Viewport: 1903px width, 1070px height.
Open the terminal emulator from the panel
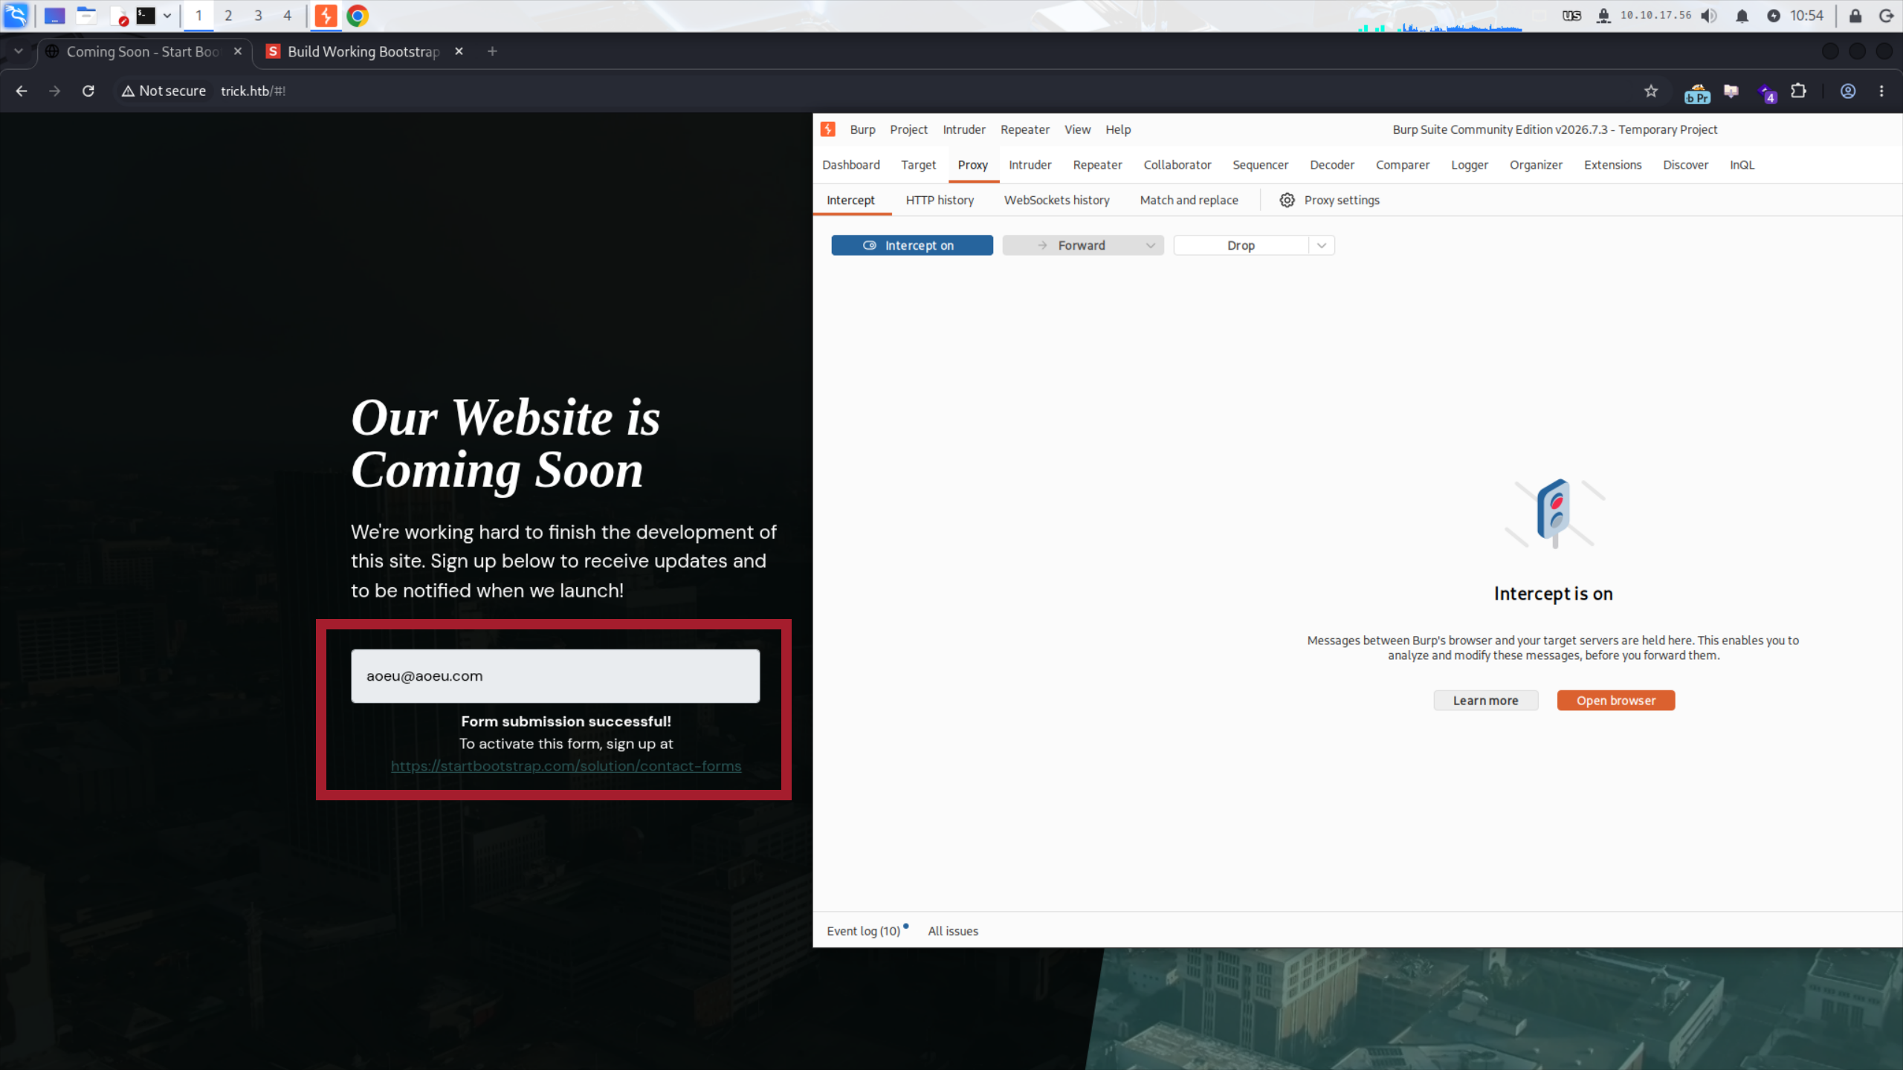click(x=146, y=16)
